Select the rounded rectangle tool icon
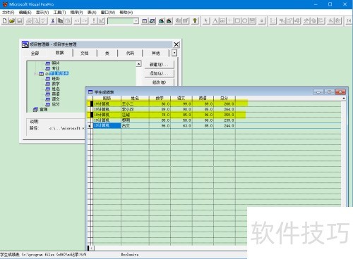The width and height of the screenshot is (353, 259). [245, 21]
